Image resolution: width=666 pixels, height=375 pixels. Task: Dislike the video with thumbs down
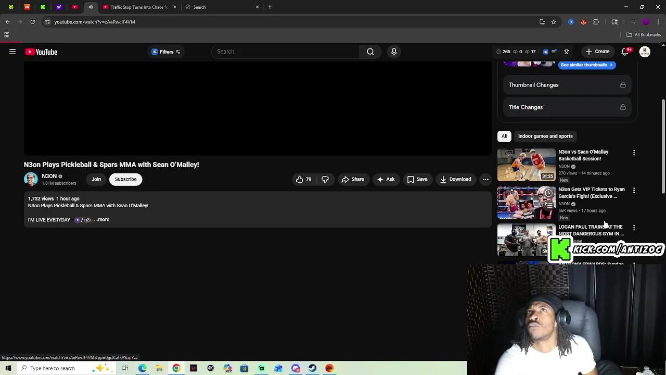[325, 179]
